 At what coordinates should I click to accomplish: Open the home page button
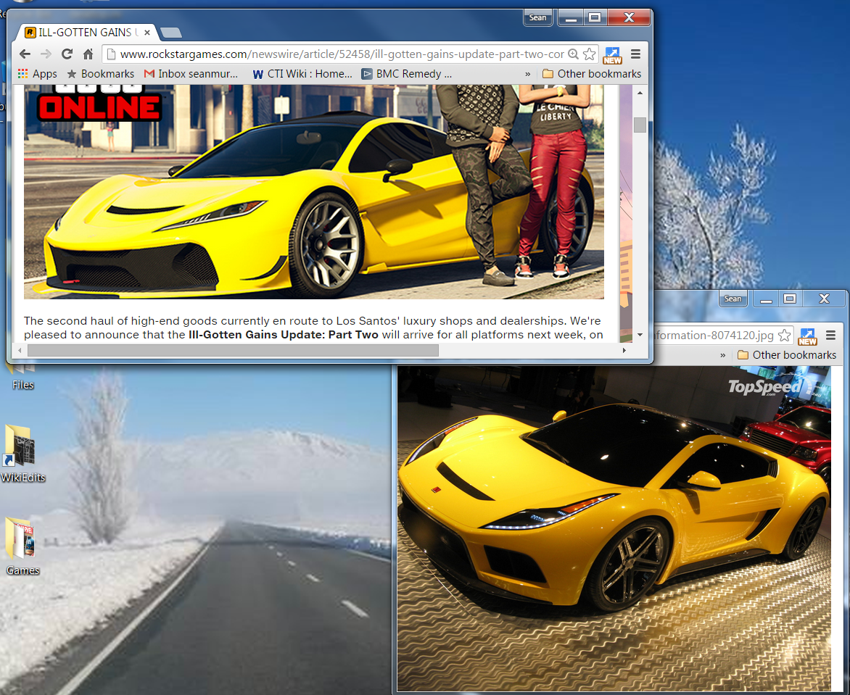click(x=88, y=54)
